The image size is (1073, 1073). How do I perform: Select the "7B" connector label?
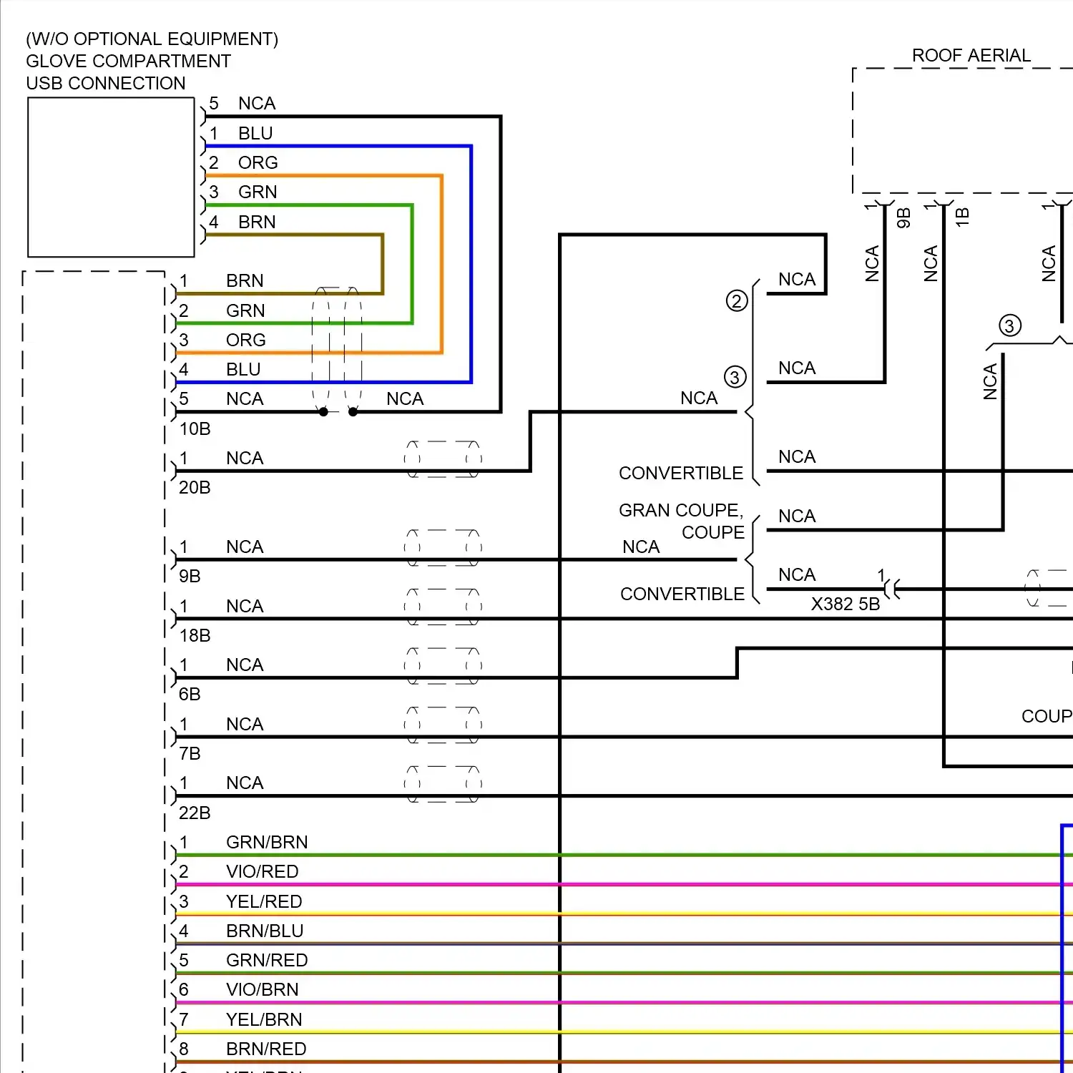(190, 753)
